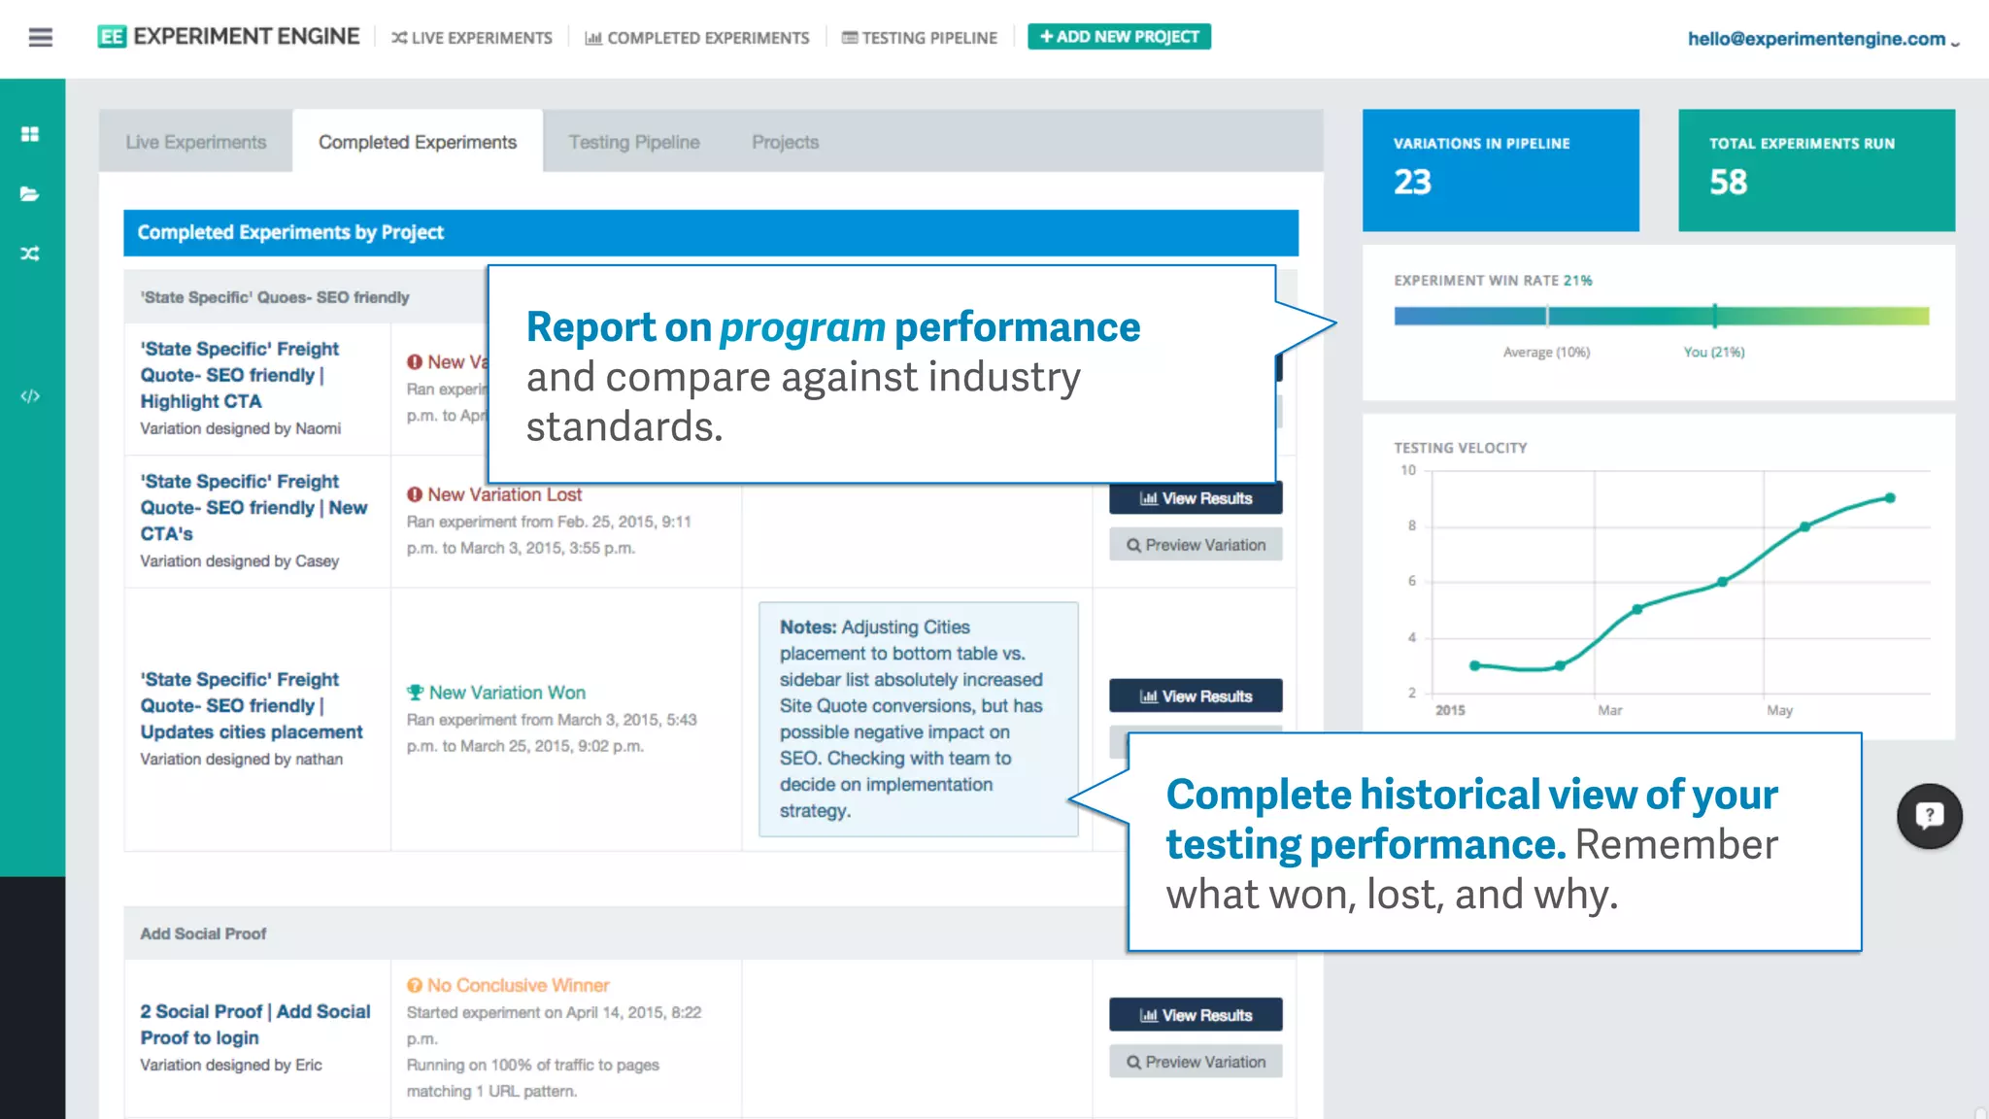This screenshot has height=1119, width=1989.
Task: Click the New Variation Won trophy icon
Action: [x=415, y=693]
